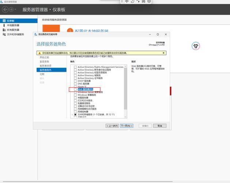Click the moon icon on the IME toolbar
This screenshot has width=230, height=183.
tap(132, 1)
